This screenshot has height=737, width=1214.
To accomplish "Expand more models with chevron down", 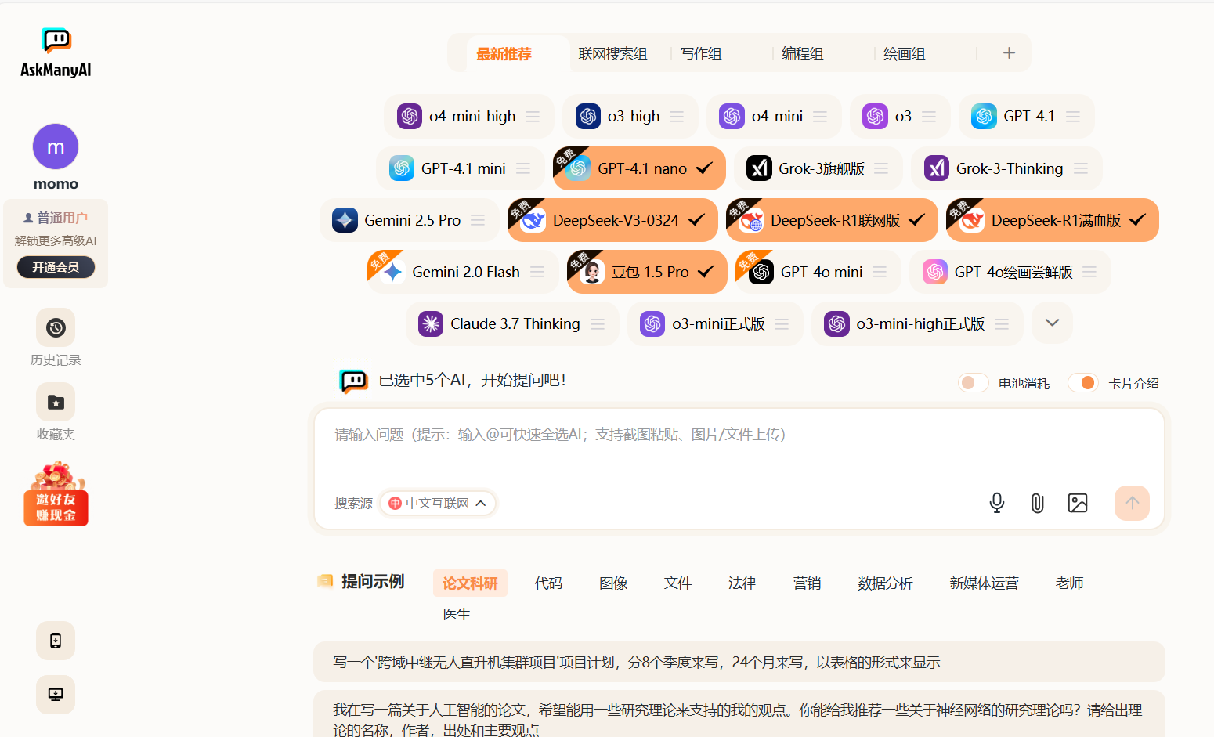I will [x=1052, y=323].
